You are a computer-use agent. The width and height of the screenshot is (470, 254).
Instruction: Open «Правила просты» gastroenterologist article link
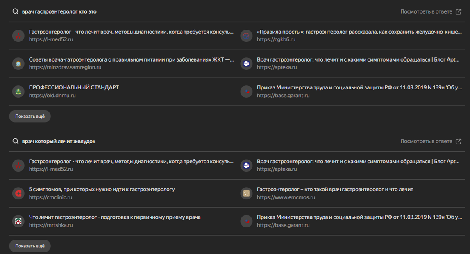(359, 32)
